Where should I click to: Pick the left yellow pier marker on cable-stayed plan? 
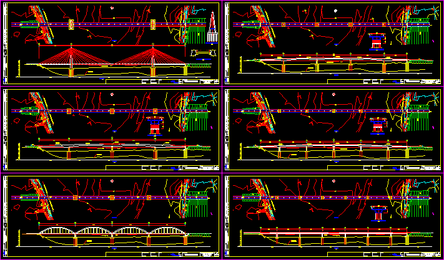click(72, 24)
